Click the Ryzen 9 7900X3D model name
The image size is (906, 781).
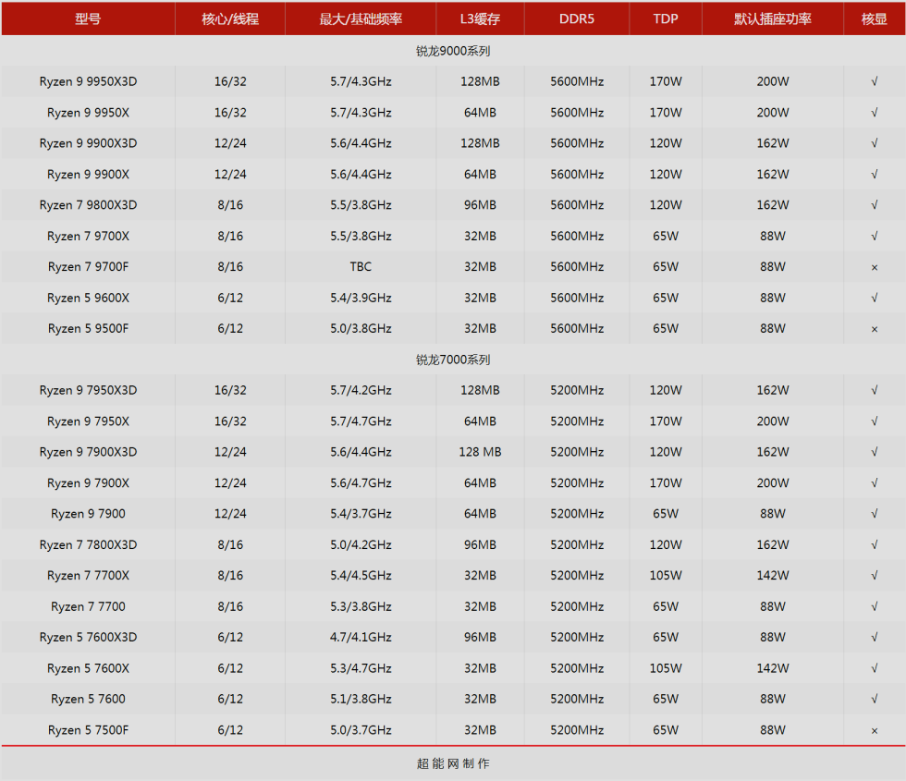pyautogui.click(x=88, y=452)
